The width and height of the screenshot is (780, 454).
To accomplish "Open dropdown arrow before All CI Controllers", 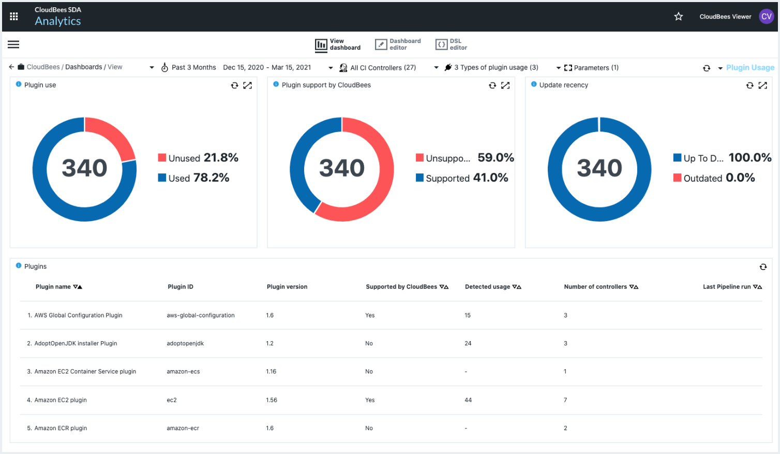I will (331, 68).
